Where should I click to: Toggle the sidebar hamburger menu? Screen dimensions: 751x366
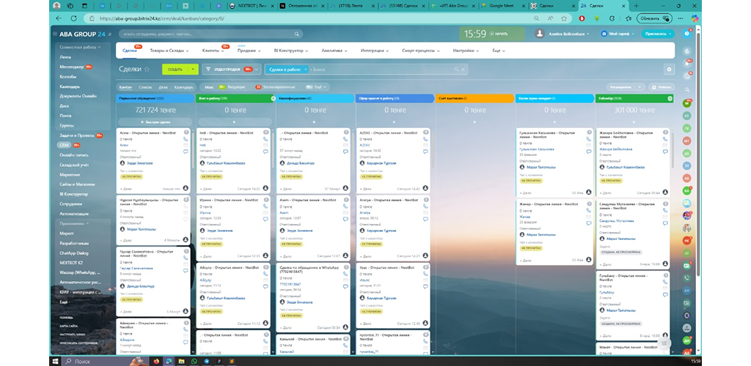tap(54, 34)
